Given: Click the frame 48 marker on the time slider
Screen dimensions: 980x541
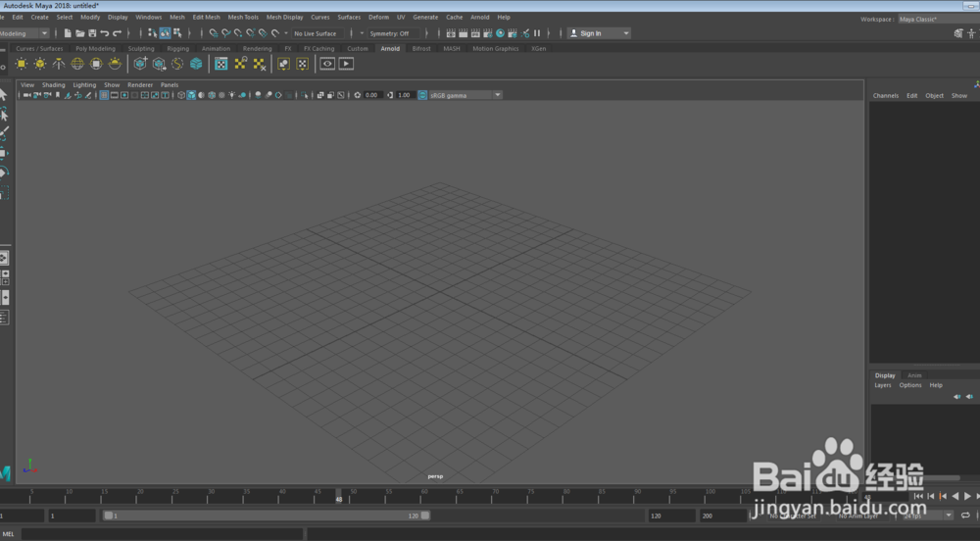Looking at the screenshot, I should pyautogui.click(x=339, y=495).
